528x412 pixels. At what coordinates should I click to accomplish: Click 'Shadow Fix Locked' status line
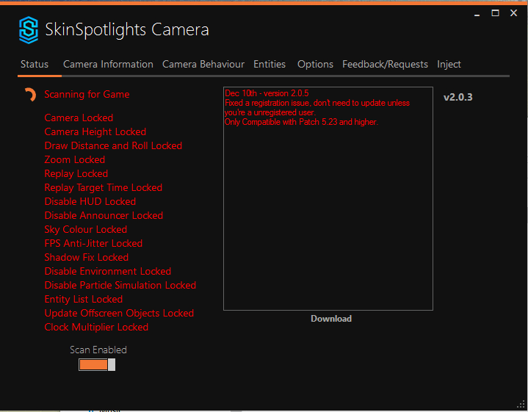click(87, 257)
